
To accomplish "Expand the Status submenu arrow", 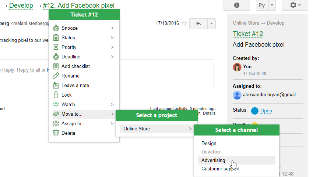I will [x=112, y=37].
